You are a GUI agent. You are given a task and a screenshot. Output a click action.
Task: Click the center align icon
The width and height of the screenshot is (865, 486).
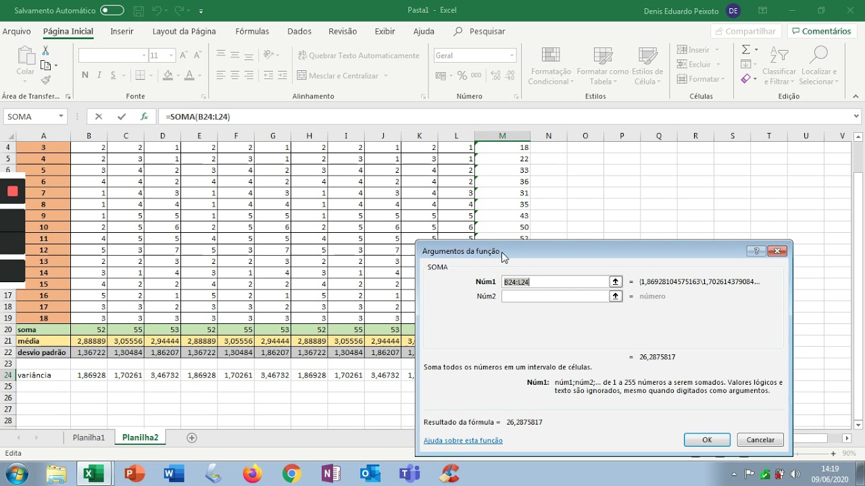pos(235,76)
